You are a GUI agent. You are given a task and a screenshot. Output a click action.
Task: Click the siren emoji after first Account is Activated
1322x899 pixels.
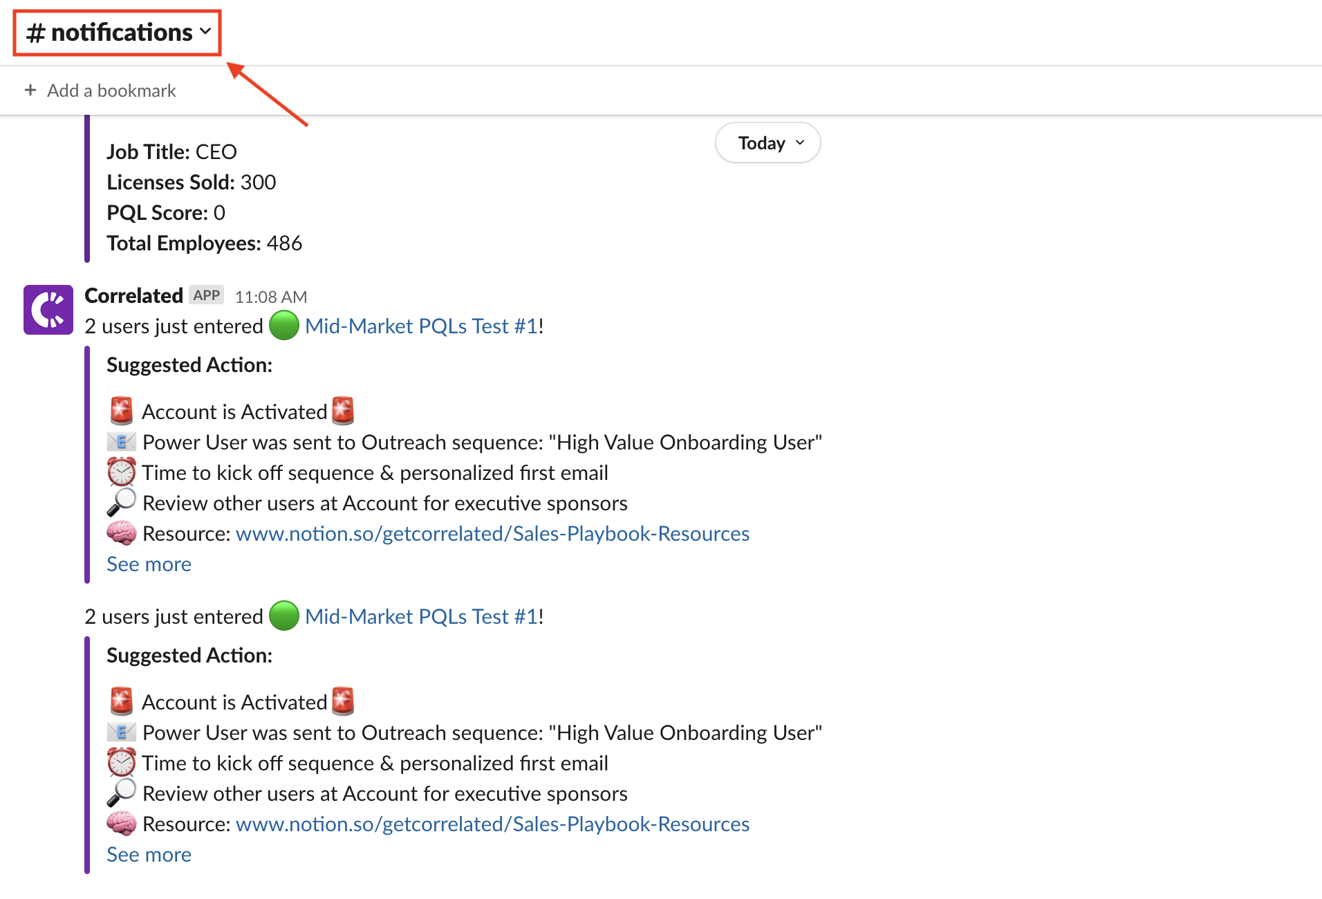(x=343, y=411)
